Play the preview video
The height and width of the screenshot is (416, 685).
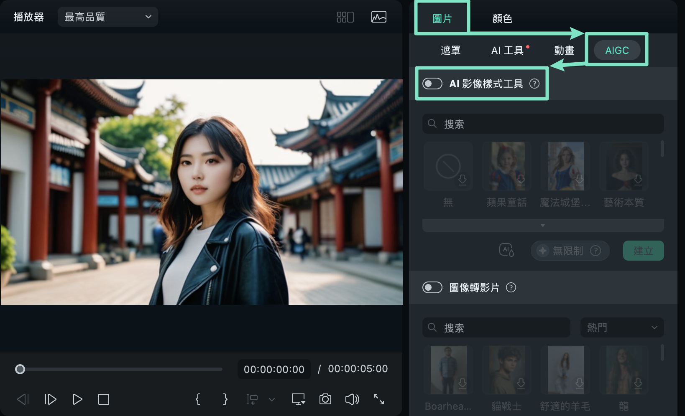tap(77, 399)
